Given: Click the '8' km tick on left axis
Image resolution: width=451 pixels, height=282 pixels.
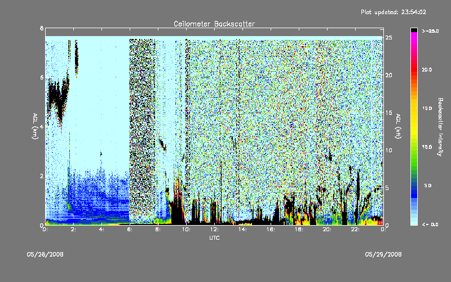Looking at the screenshot, I should pos(42,28).
